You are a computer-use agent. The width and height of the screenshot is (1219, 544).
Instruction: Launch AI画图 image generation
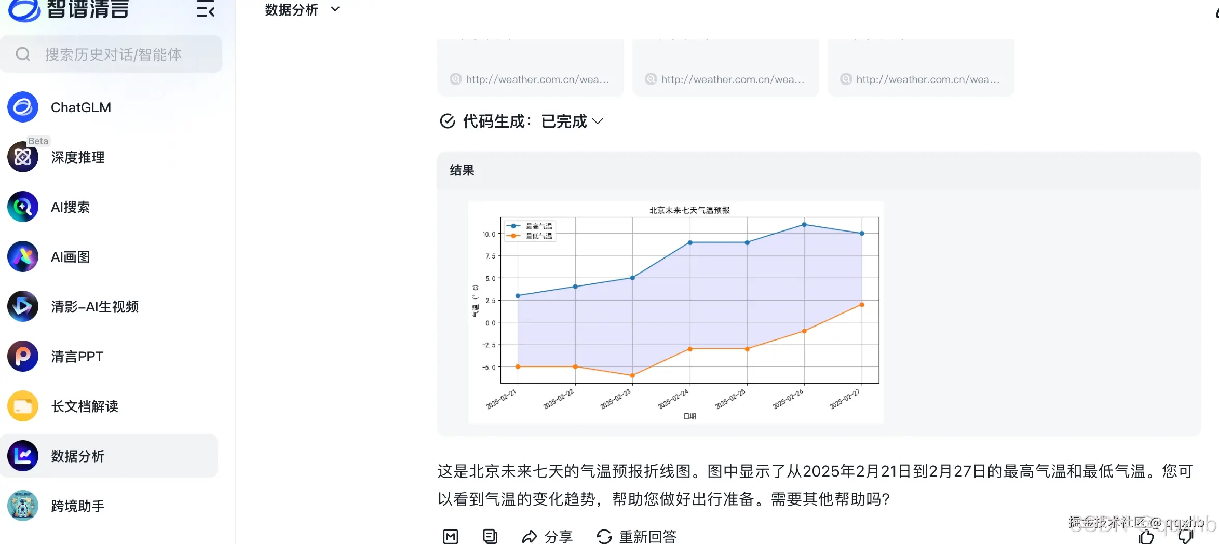70,256
